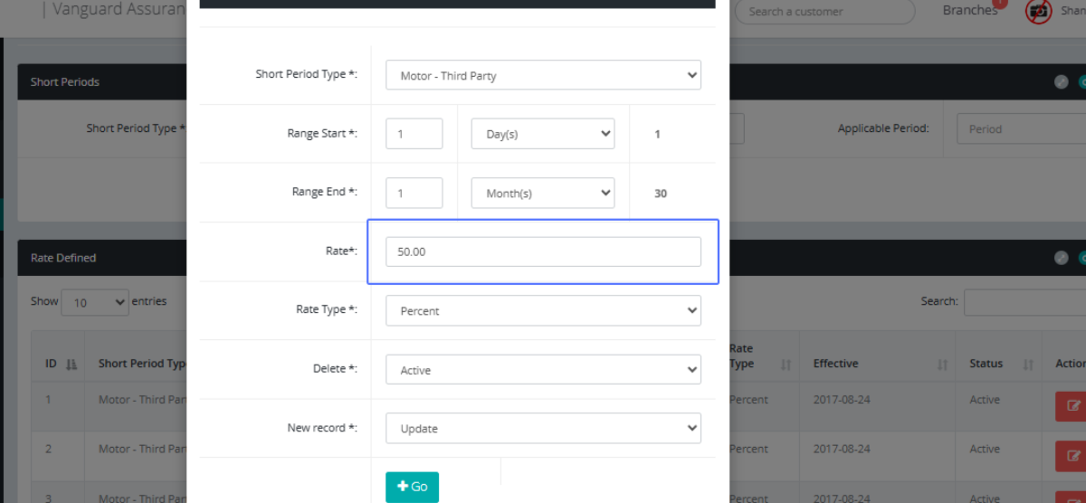Click the Rate input field showing 50.00
Image resolution: width=1086 pixels, height=503 pixels.
[x=543, y=251]
